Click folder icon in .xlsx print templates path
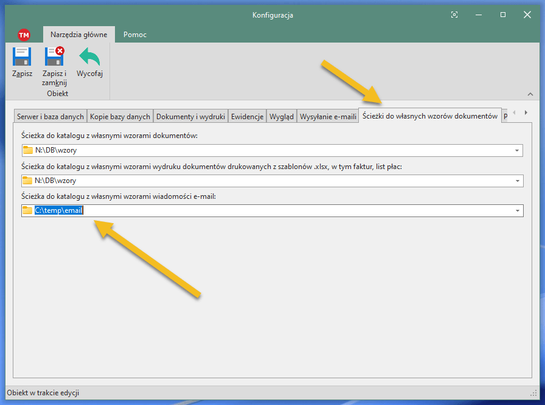The width and height of the screenshot is (545, 405). 27,181
